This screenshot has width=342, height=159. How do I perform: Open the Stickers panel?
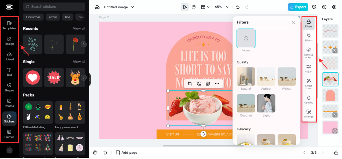(9, 119)
